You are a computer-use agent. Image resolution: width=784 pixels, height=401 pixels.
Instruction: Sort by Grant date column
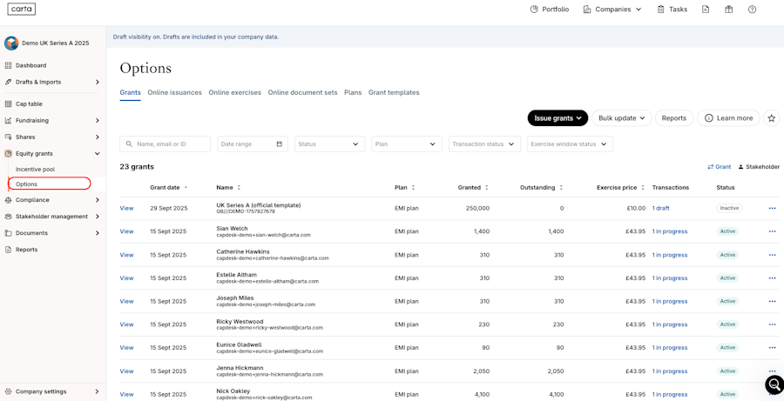[167, 188]
